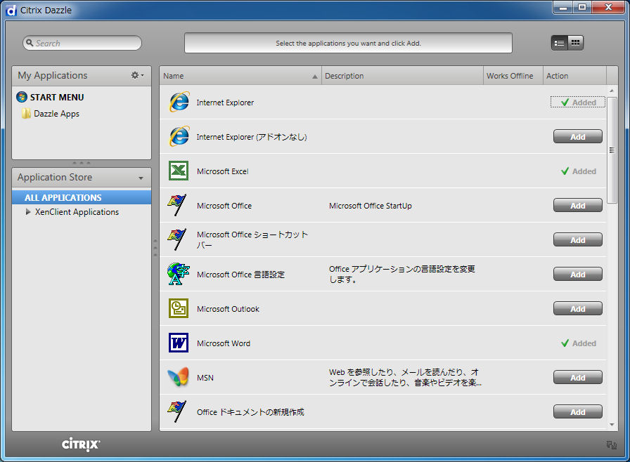Click the MSN butterfly icon

(179, 378)
